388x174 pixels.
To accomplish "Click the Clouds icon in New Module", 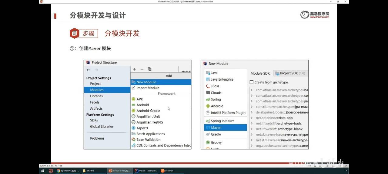I will (x=208, y=93).
